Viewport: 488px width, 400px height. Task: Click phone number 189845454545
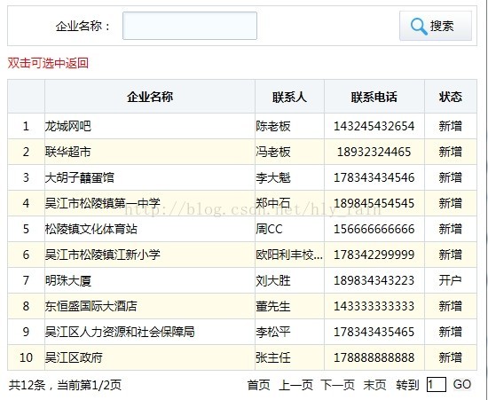click(x=374, y=203)
